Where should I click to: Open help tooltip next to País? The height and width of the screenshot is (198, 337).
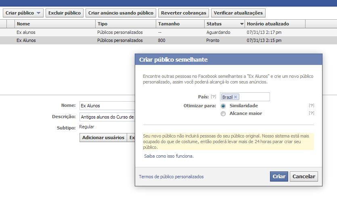click(214, 97)
